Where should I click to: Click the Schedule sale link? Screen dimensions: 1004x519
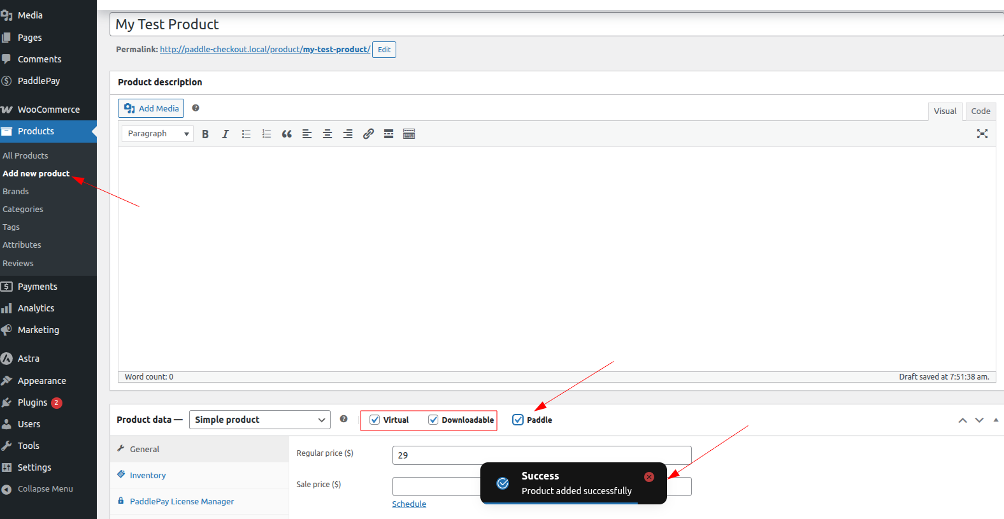tap(409, 504)
